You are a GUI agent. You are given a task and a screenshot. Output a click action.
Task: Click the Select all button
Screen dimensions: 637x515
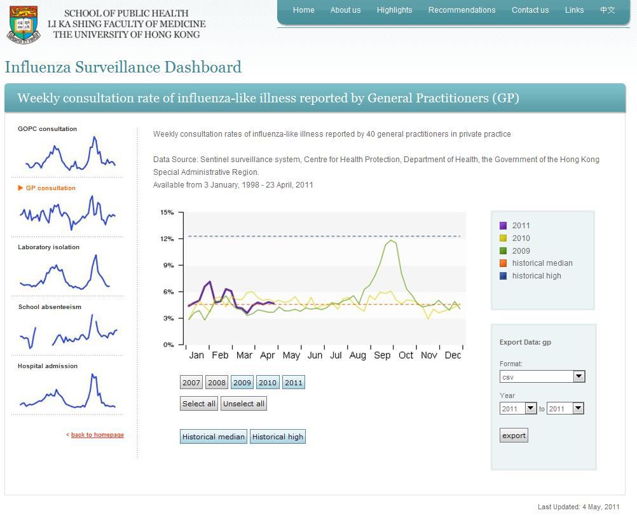coord(199,404)
